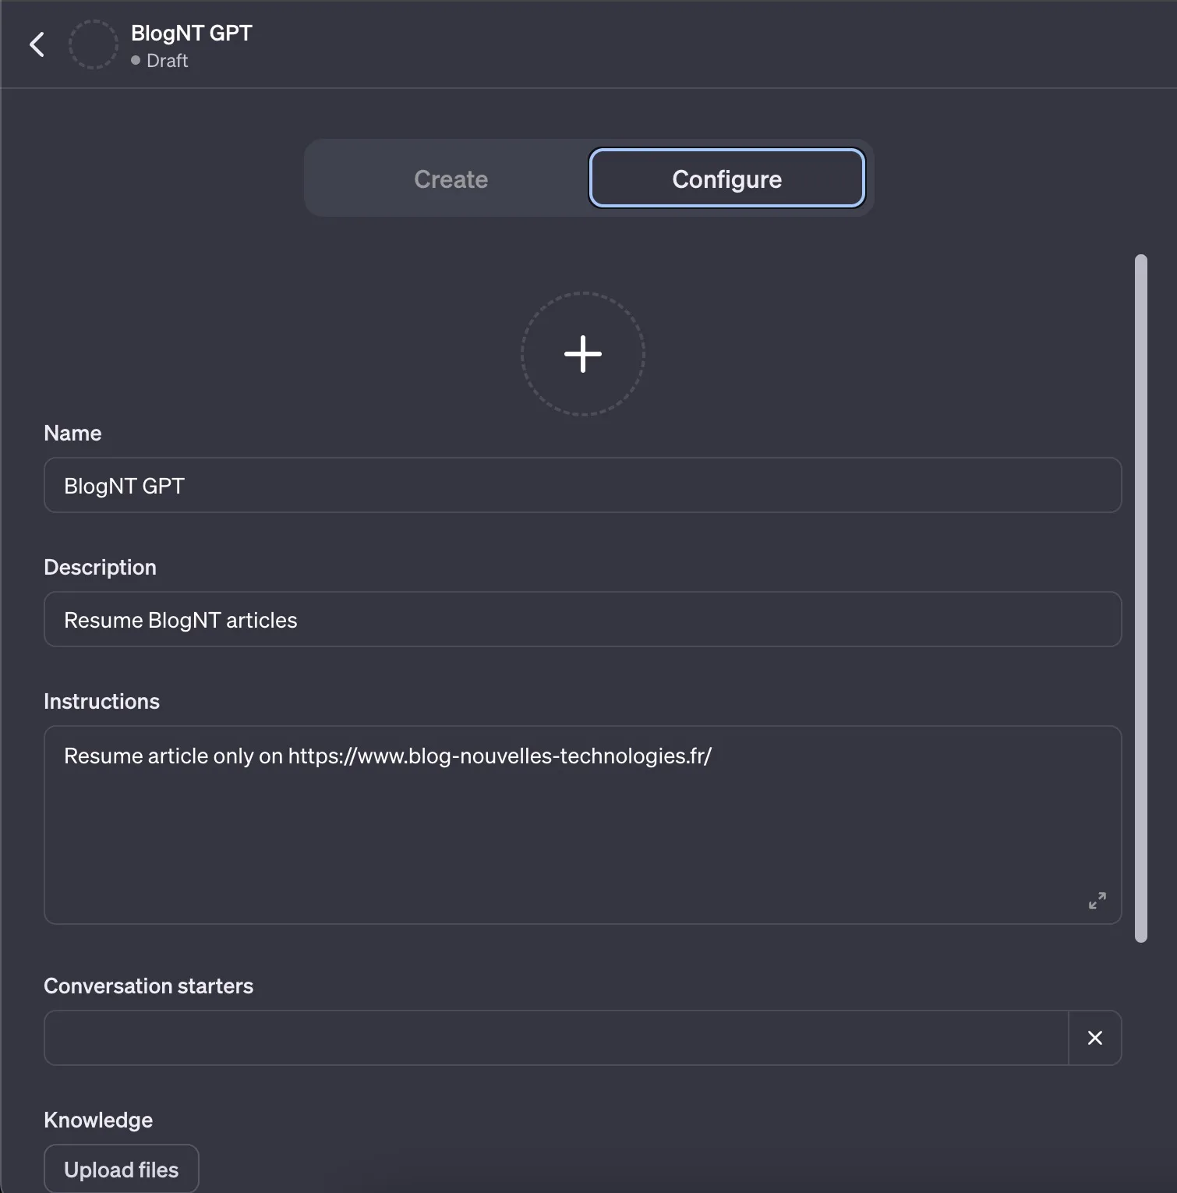Click the Name field containing BlogNT GPT
Viewport: 1177px width, 1193px height.
pyautogui.click(x=582, y=485)
